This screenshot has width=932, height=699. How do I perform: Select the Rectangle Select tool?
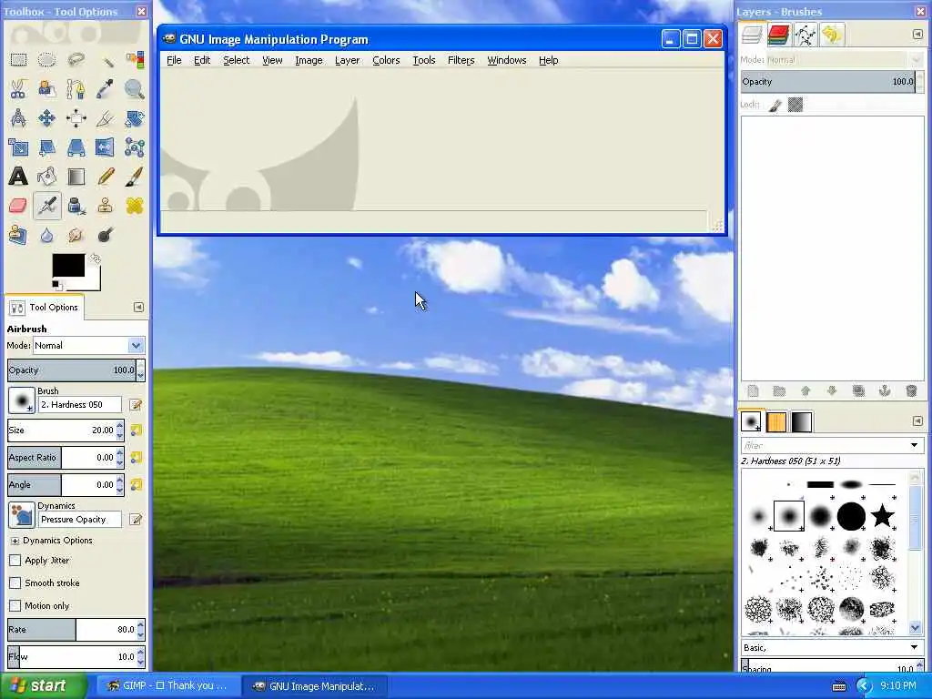click(18, 60)
